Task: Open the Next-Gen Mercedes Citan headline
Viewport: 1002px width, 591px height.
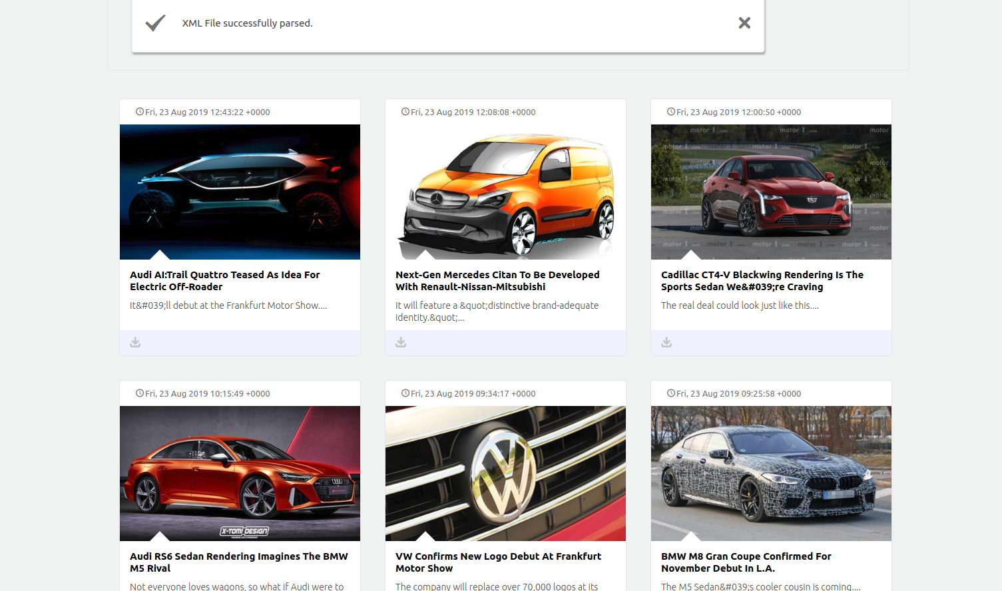Action: click(x=497, y=281)
